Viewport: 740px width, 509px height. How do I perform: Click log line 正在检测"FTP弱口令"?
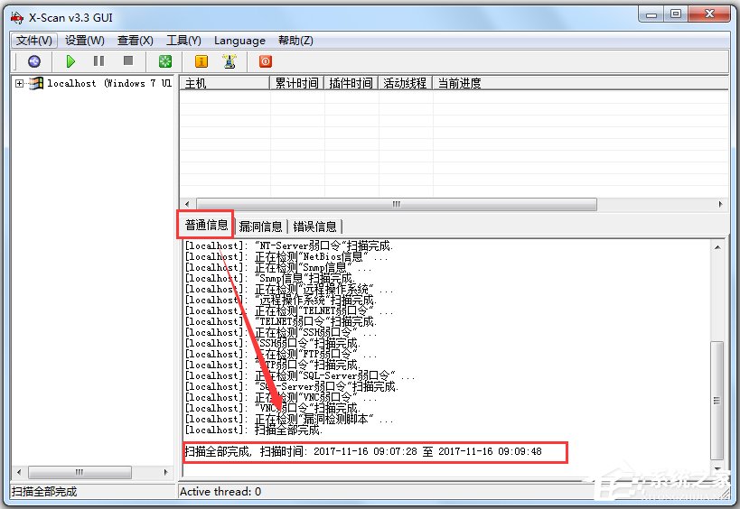coord(281,354)
